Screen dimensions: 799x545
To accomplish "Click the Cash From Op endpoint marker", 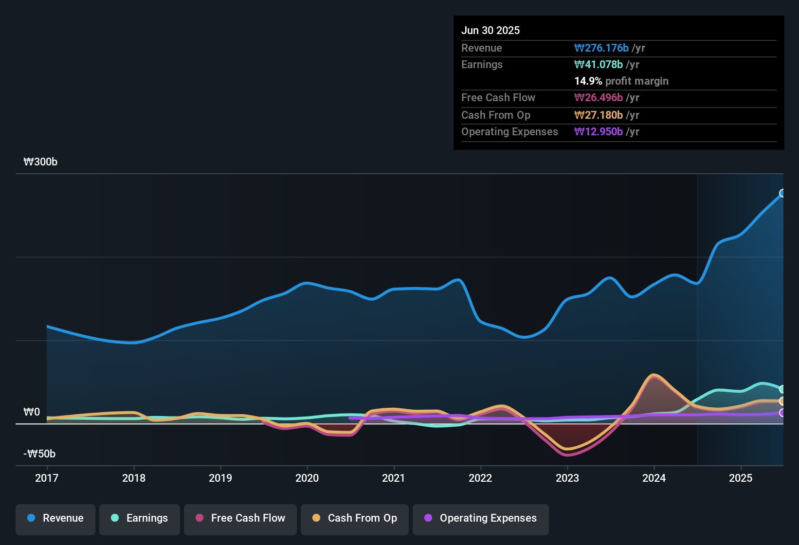I will [782, 401].
